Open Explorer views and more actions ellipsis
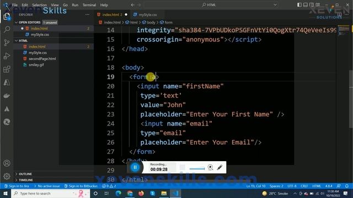This screenshot has width=353, height=198. point(87,15)
